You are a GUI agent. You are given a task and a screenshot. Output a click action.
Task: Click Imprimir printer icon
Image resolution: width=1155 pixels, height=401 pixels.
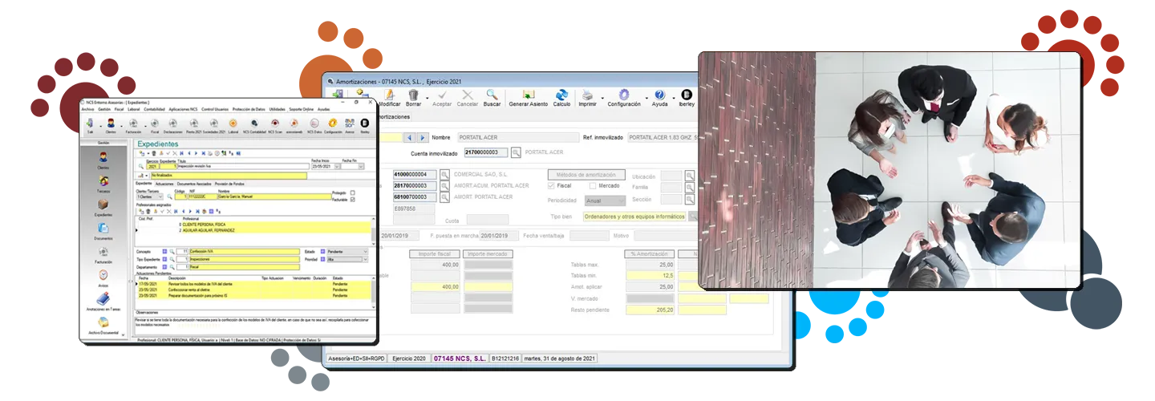tap(587, 95)
